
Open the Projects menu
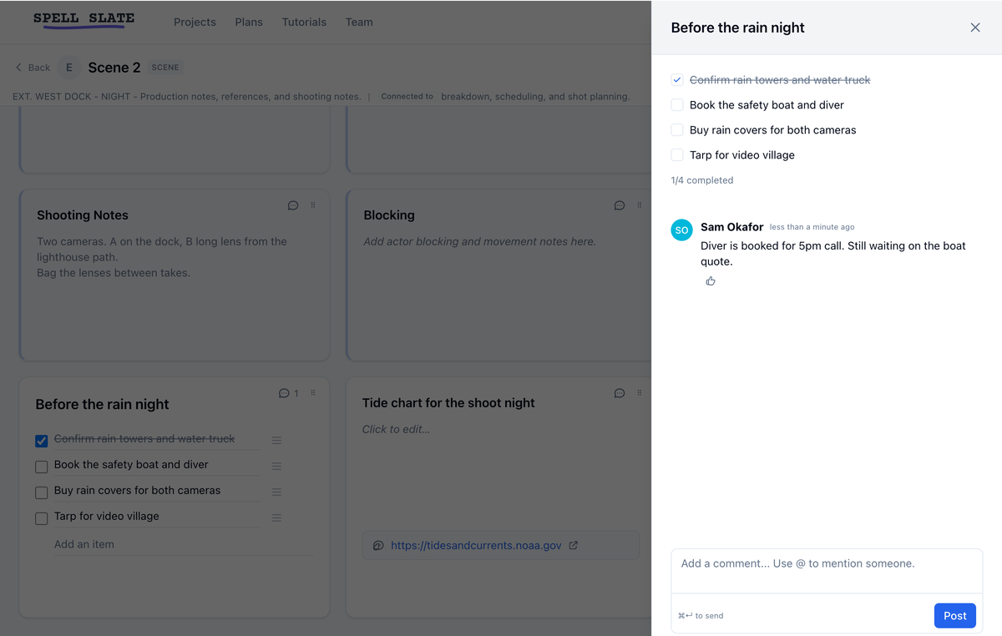[195, 22]
